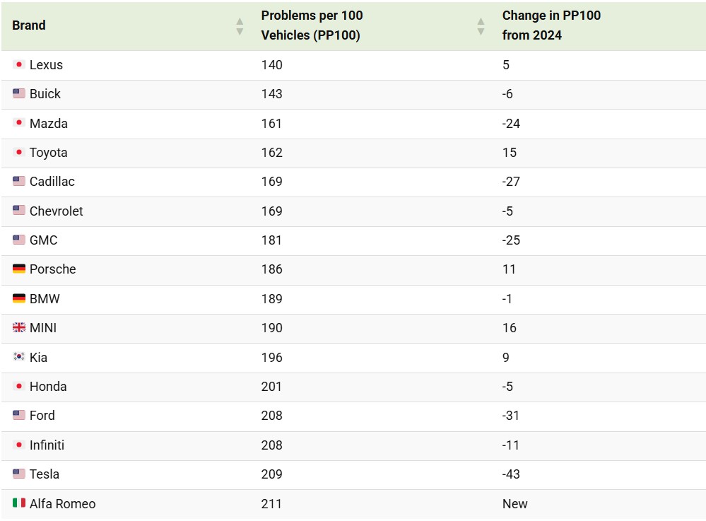Image resolution: width=706 pixels, height=521 pixels.
Task: Click the Italian flag beside Alfa Romeo
Action: coord(19,503)
